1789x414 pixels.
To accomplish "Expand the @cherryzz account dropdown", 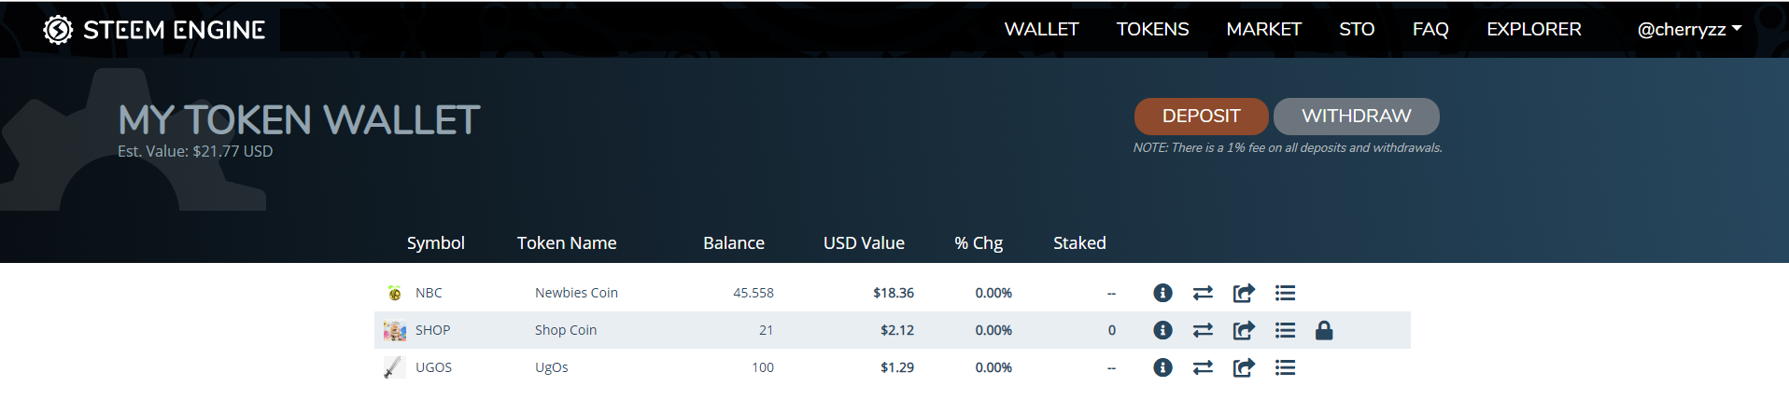I will point(1689,30).
